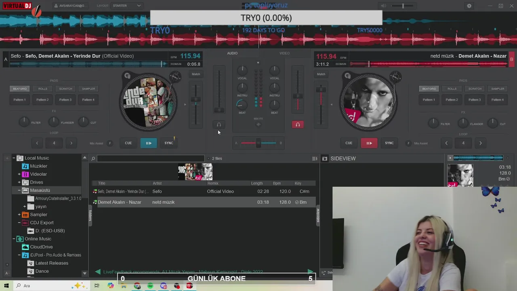Screen dimensions: 517x291
Task: Switch the mixer to the AUDIO tab
Action: [x=232, y=53]
